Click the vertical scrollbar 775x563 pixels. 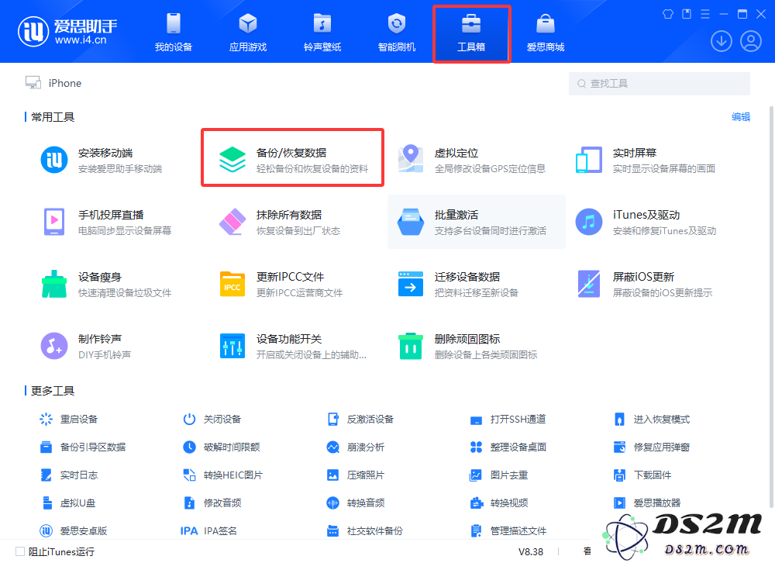click(x=771, y=307)
